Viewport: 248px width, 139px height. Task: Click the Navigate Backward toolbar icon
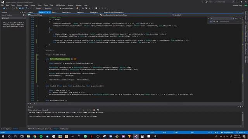click(x=4, y=8)
